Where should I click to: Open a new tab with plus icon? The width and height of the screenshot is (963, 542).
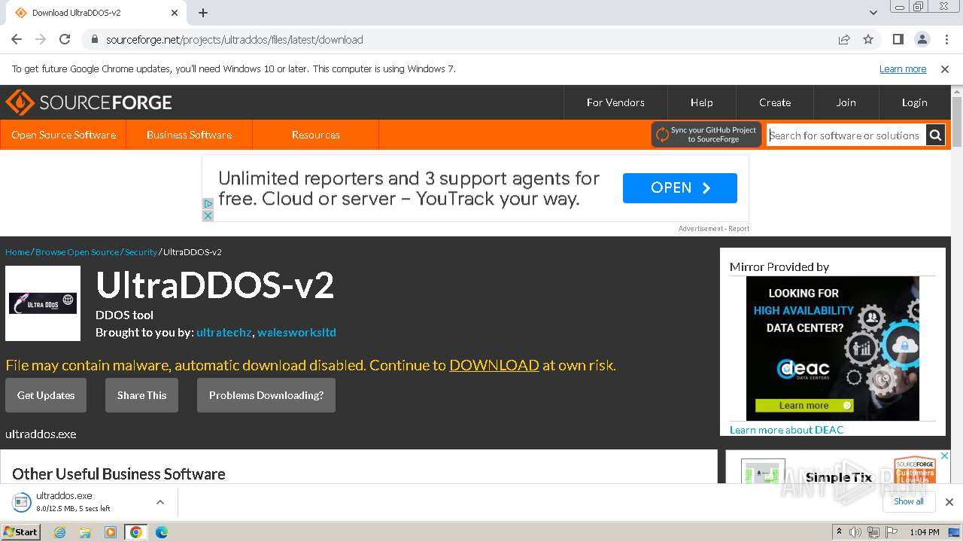(203, 13)
